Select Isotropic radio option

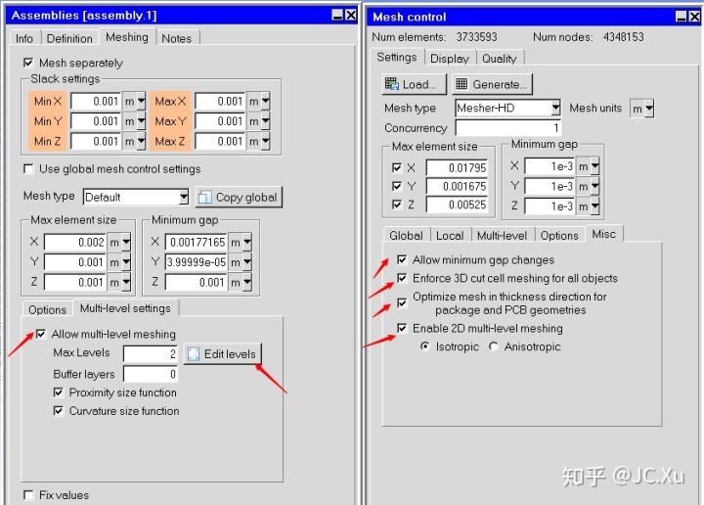424,346
